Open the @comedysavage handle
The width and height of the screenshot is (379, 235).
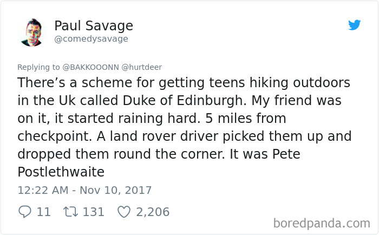coord(91,39)
